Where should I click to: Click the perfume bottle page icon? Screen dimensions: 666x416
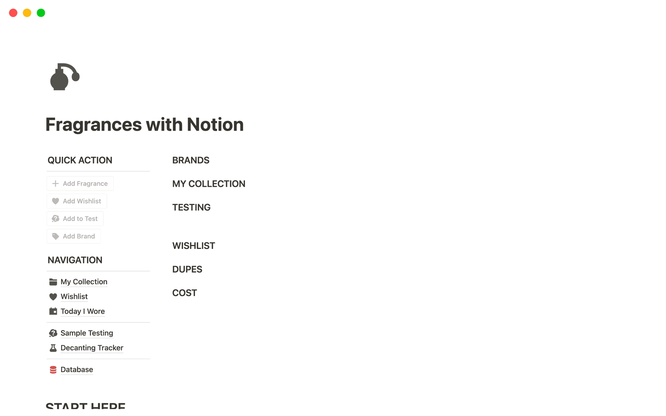point(64,77)
